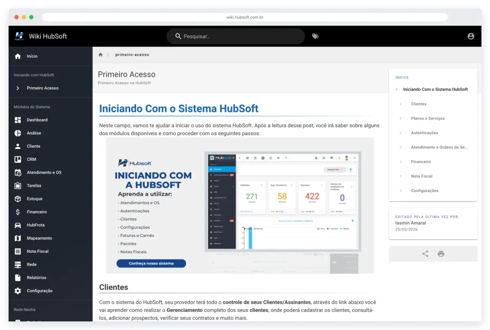This screenshot has width=490, height=330.
Task: Open the user account icon
Action: point(471,36)
